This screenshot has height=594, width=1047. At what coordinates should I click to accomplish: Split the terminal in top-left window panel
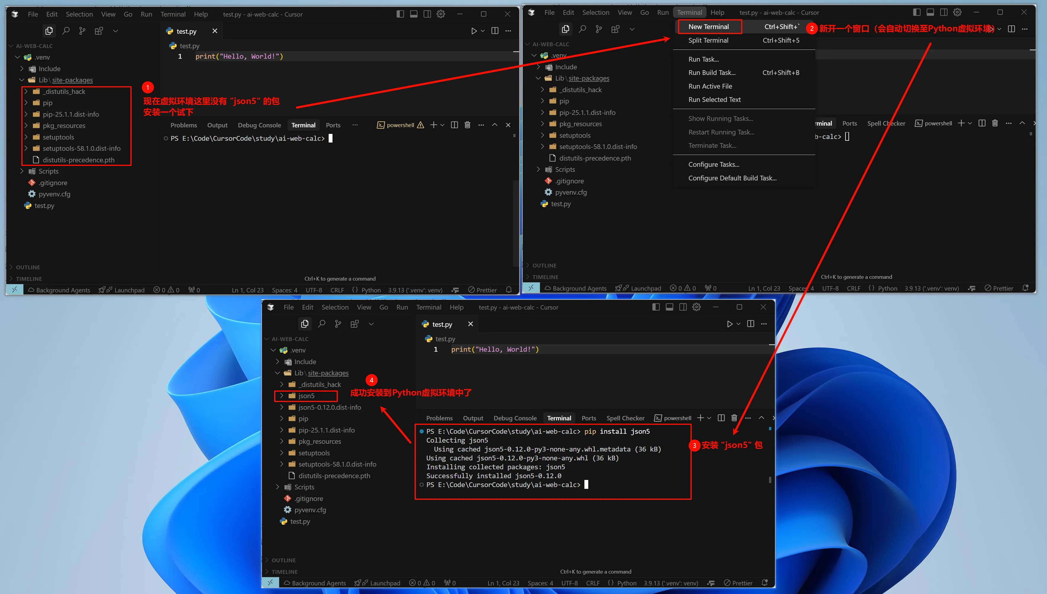454,125
